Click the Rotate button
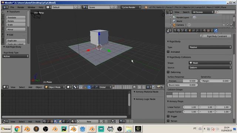This screenshot has height=133, width=237. (x=16, y=21)
